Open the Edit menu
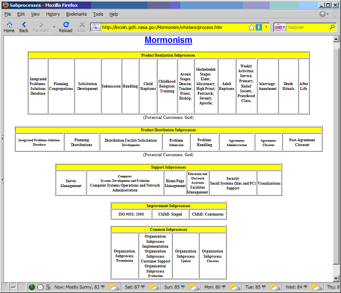This screenshot has width=341, height=293. pyautogui.click(x=21, y=14)
